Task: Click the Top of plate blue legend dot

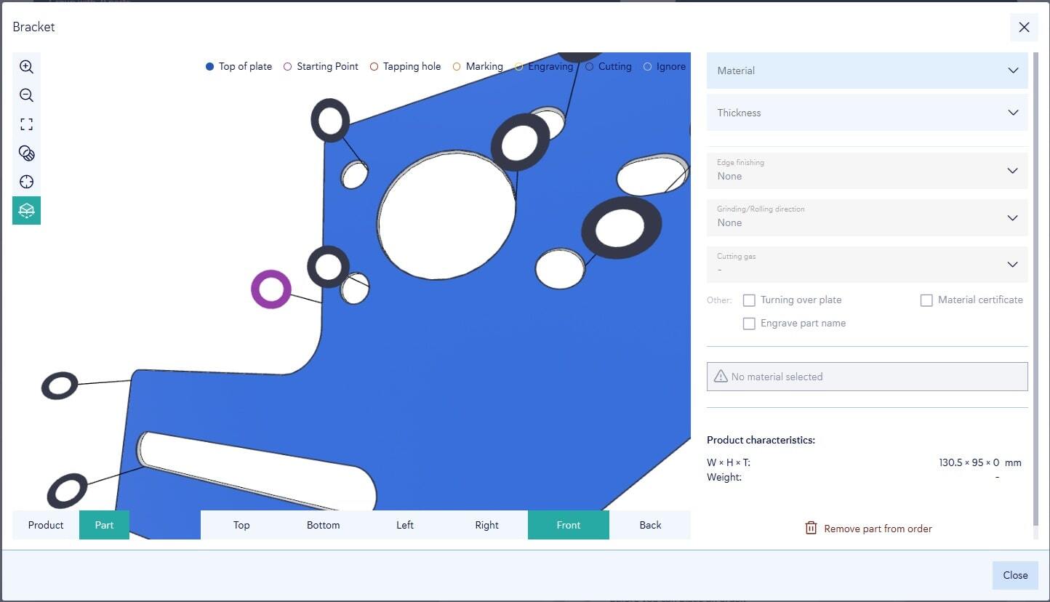Action: [210, 66]
